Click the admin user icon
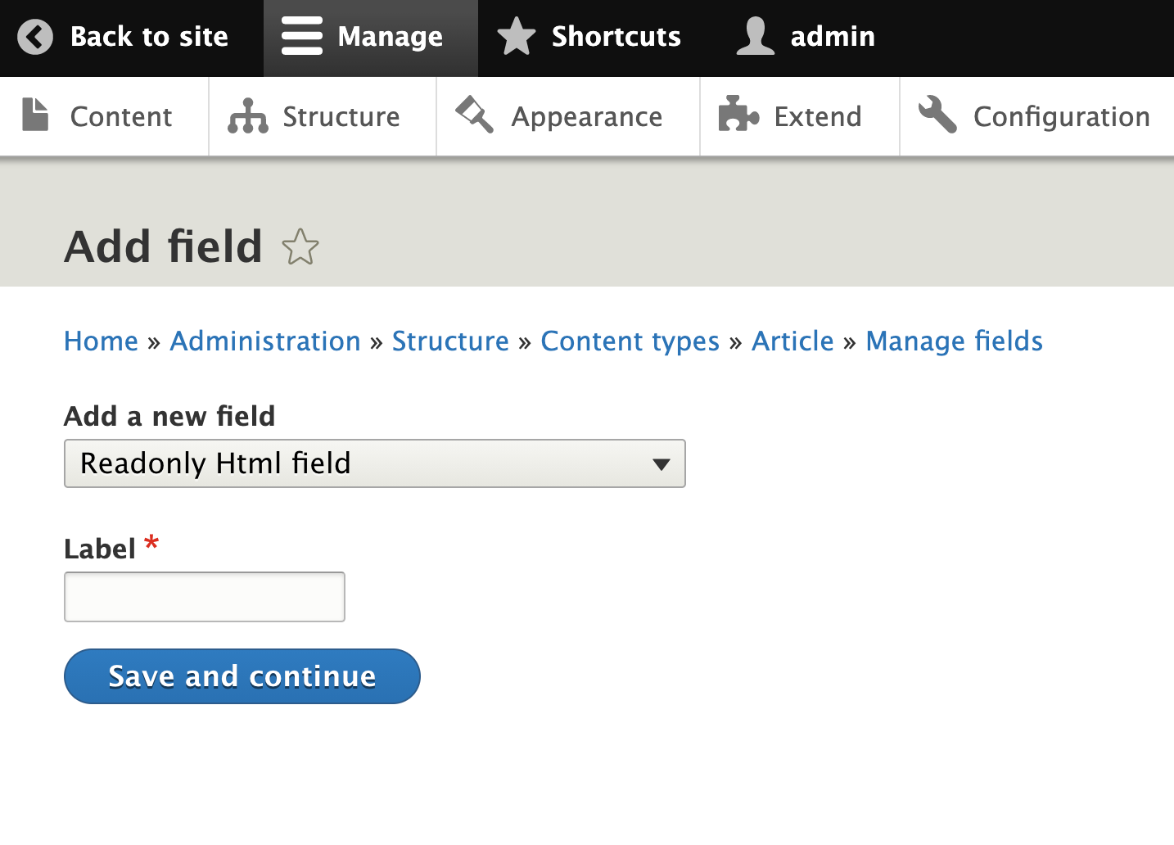Screen dimensions: 1174x845 click(755, 36)
